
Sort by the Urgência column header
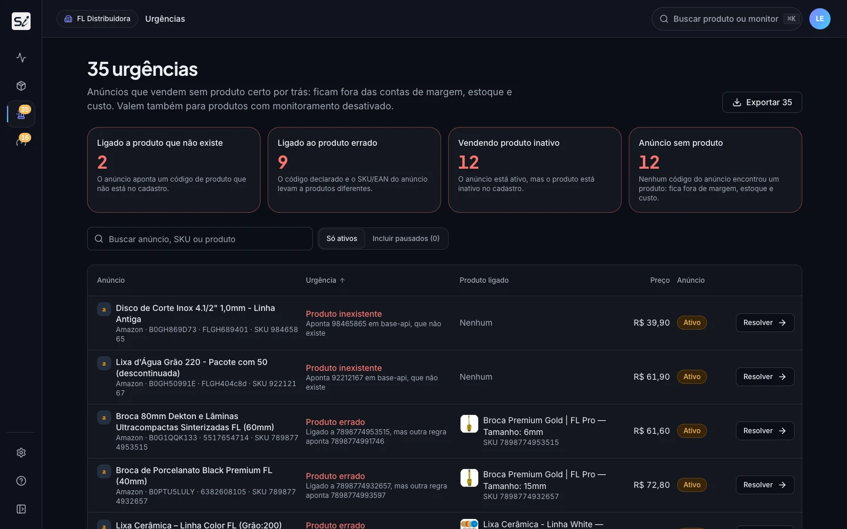coord(325,280)
